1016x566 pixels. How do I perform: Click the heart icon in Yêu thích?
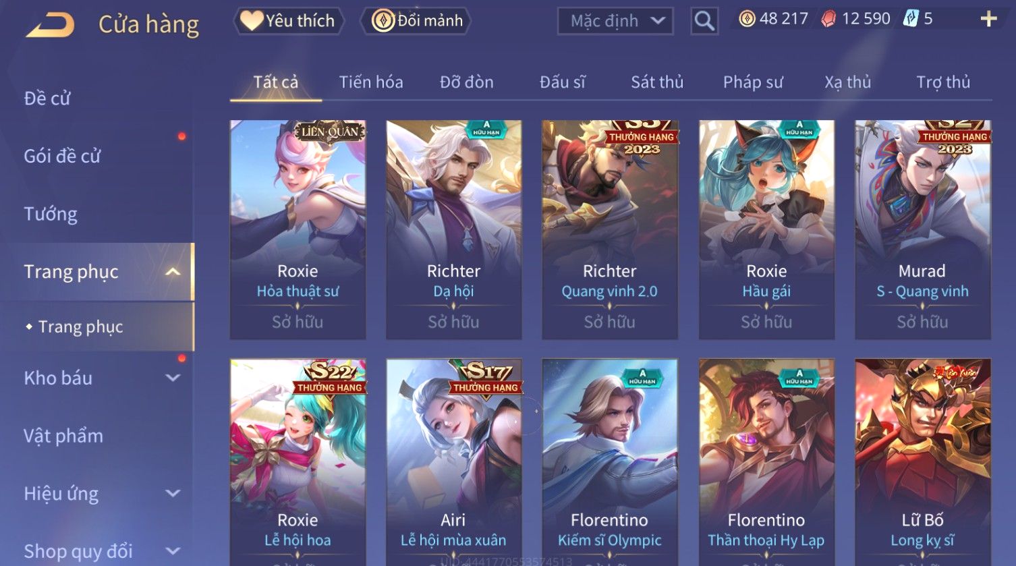pyautogui.click(x=252, y=21)
